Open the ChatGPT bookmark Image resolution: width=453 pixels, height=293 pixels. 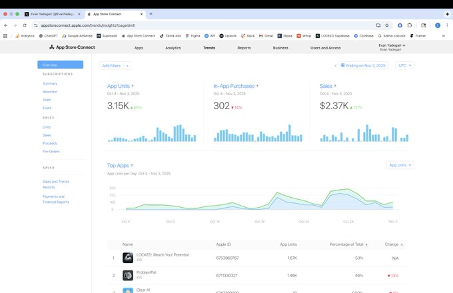pyautogui.click(x=48, y=36)
